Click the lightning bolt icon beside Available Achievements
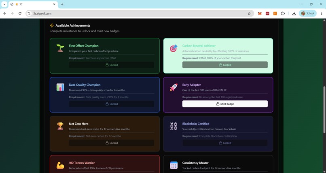Viewport: 326px width, 173px height. tap(52, 25)
